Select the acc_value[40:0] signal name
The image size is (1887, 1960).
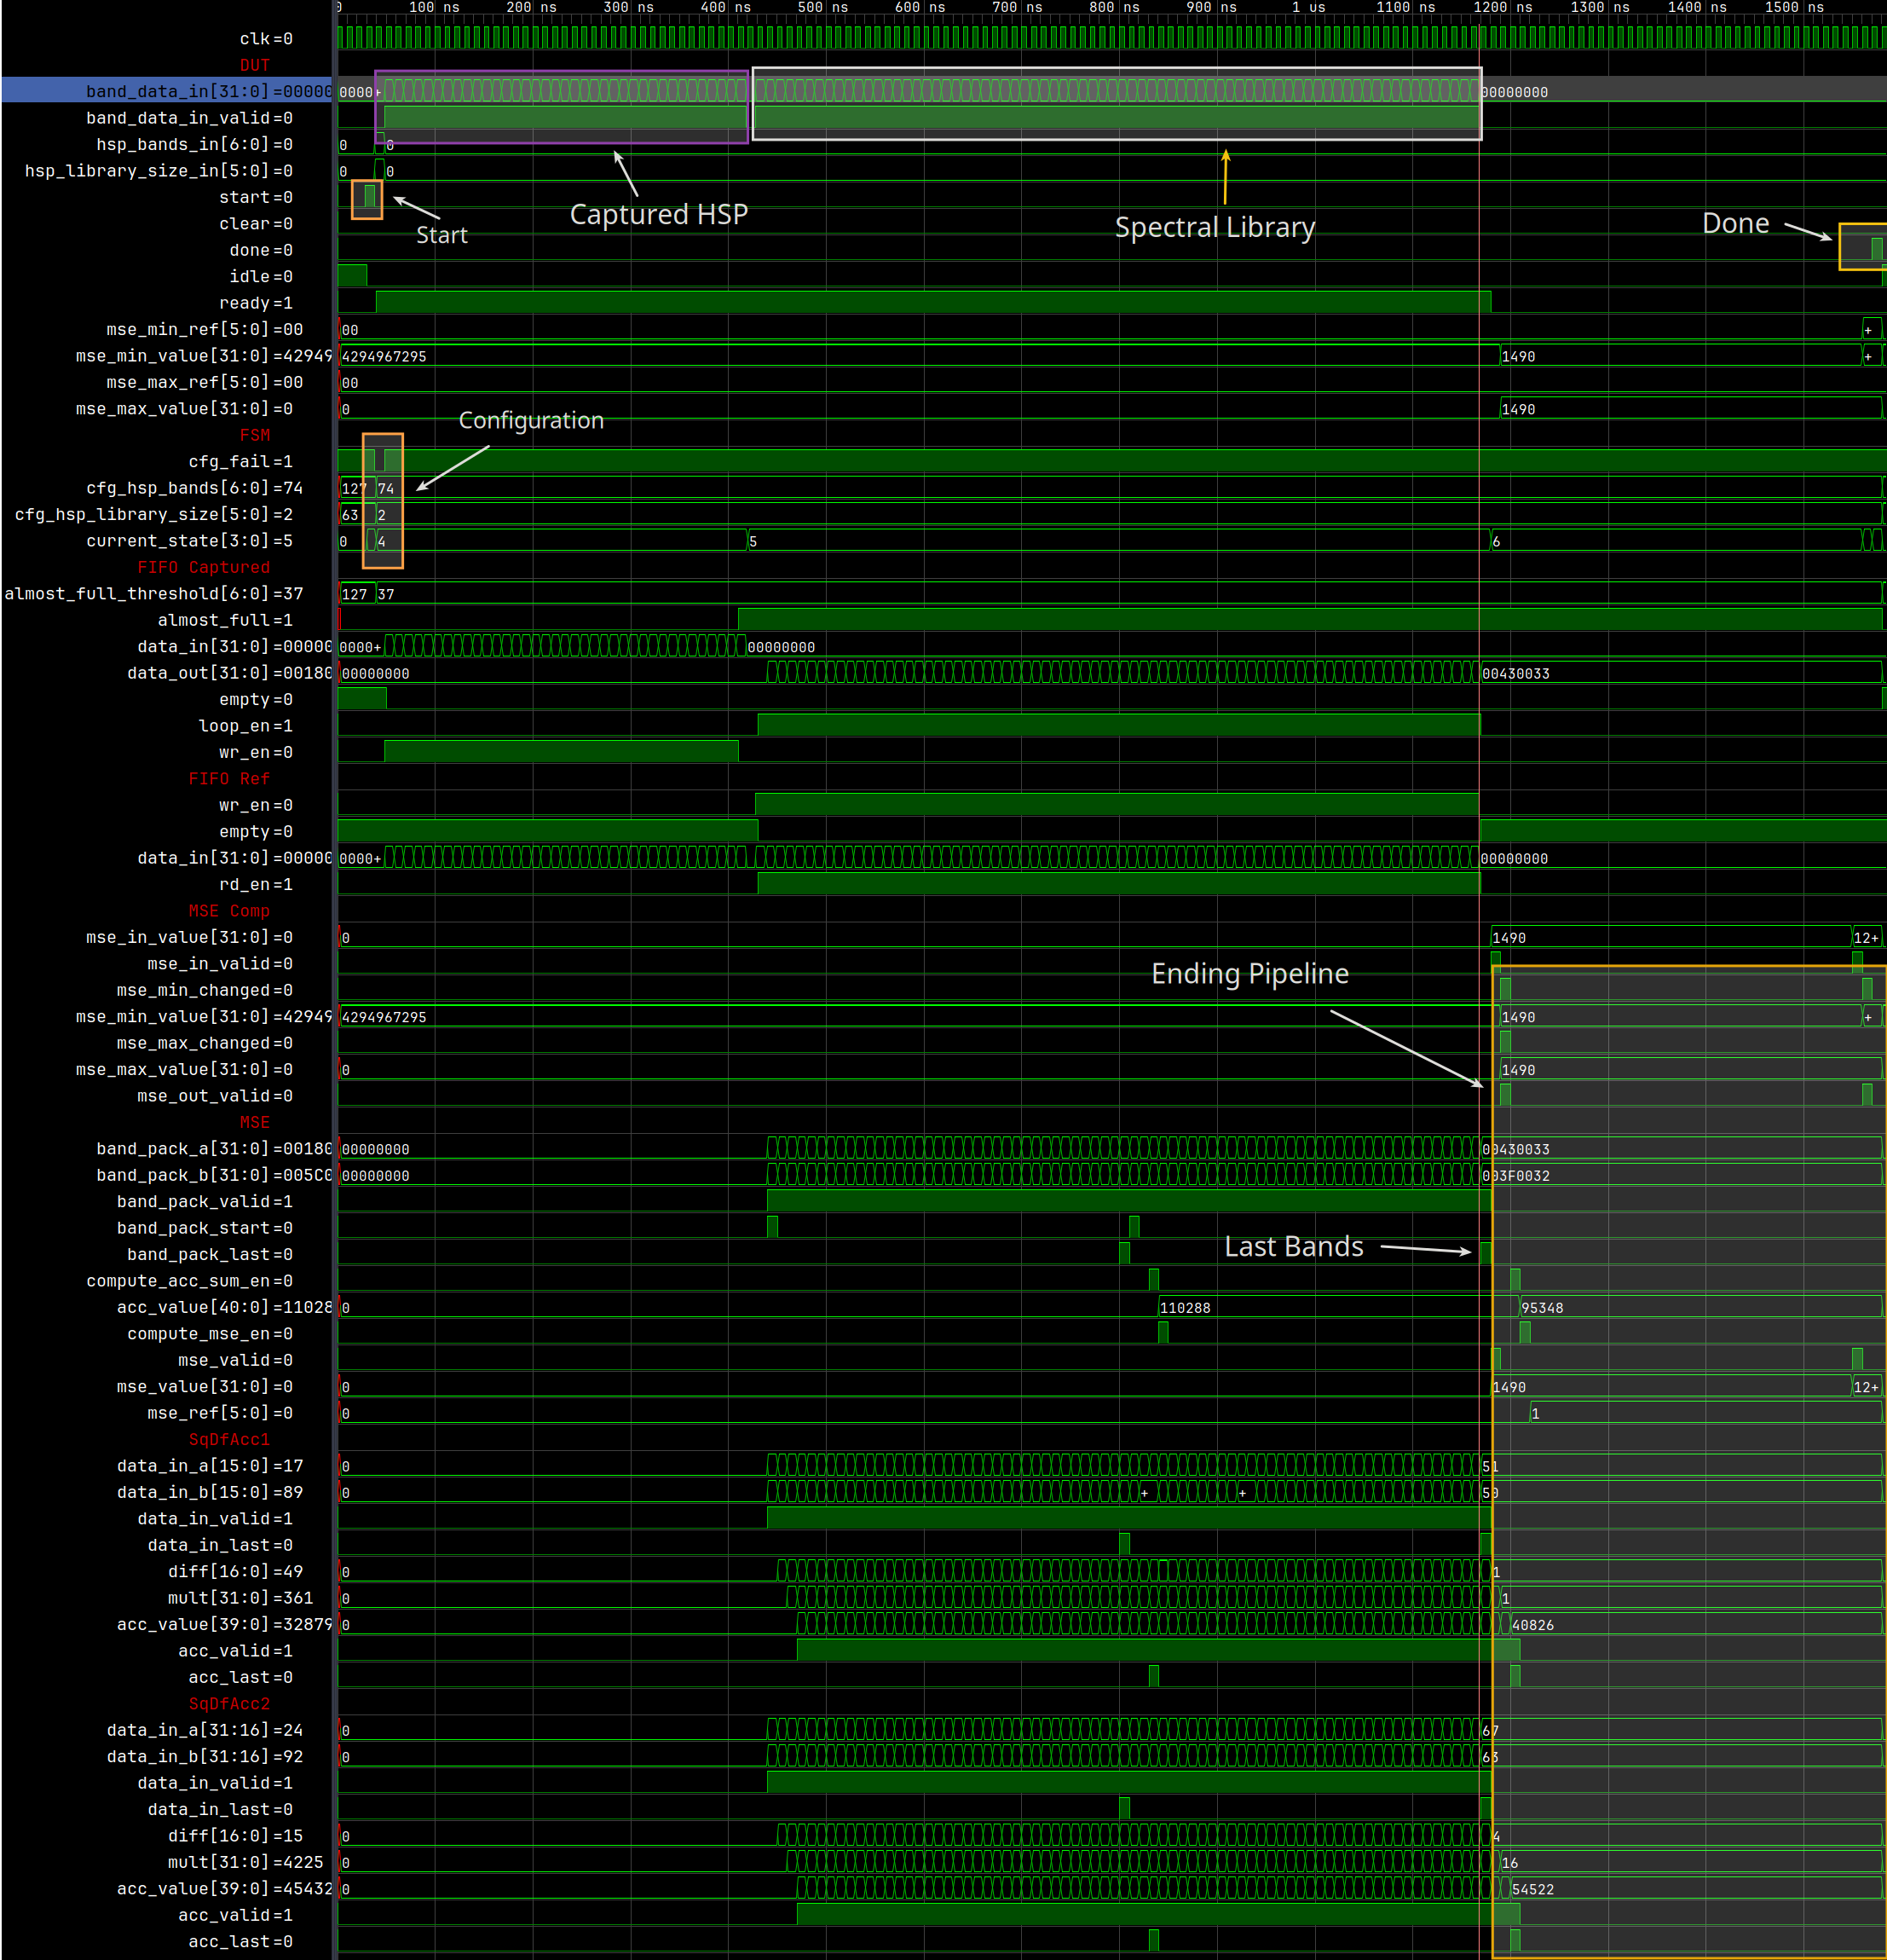click(x=224, y=1307)
